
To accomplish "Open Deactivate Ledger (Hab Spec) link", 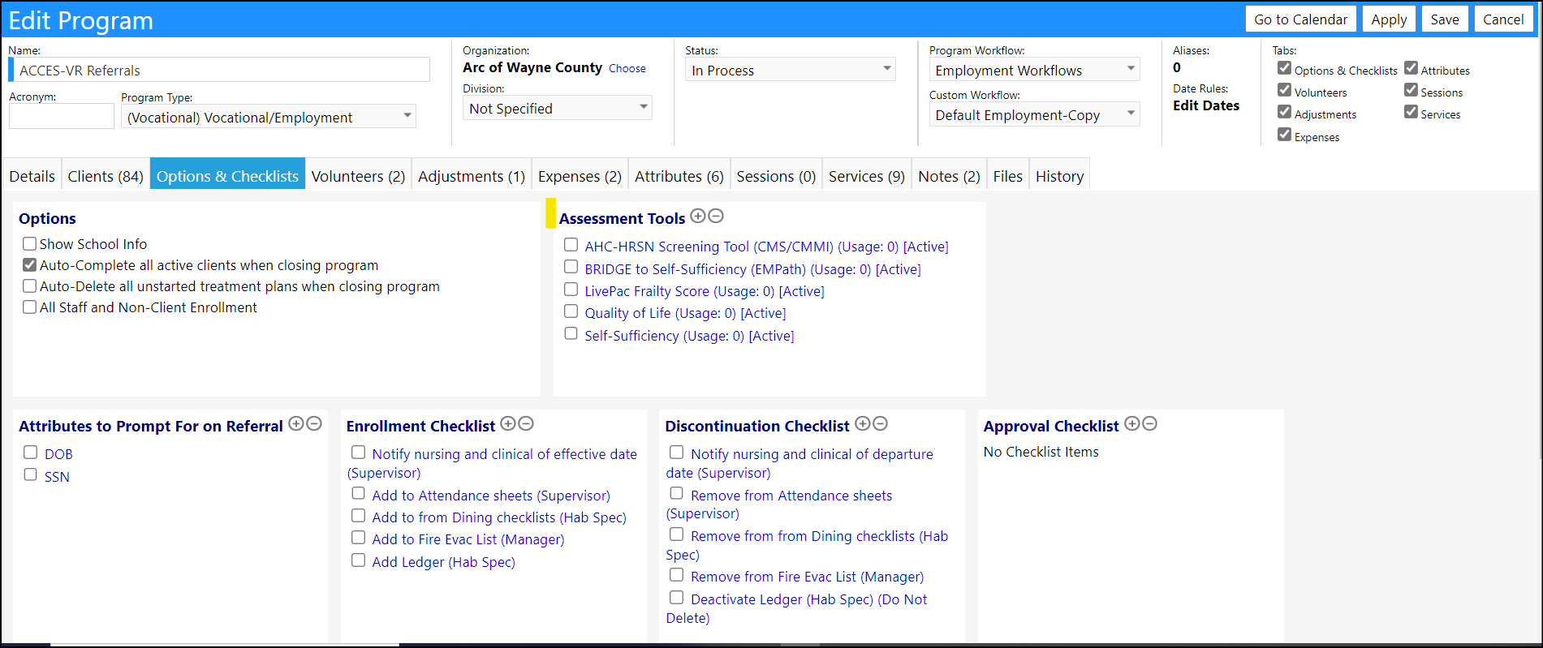I will [796, 608].
